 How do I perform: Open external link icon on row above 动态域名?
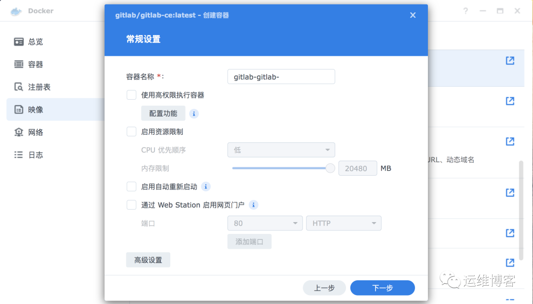tap(510, 142)
